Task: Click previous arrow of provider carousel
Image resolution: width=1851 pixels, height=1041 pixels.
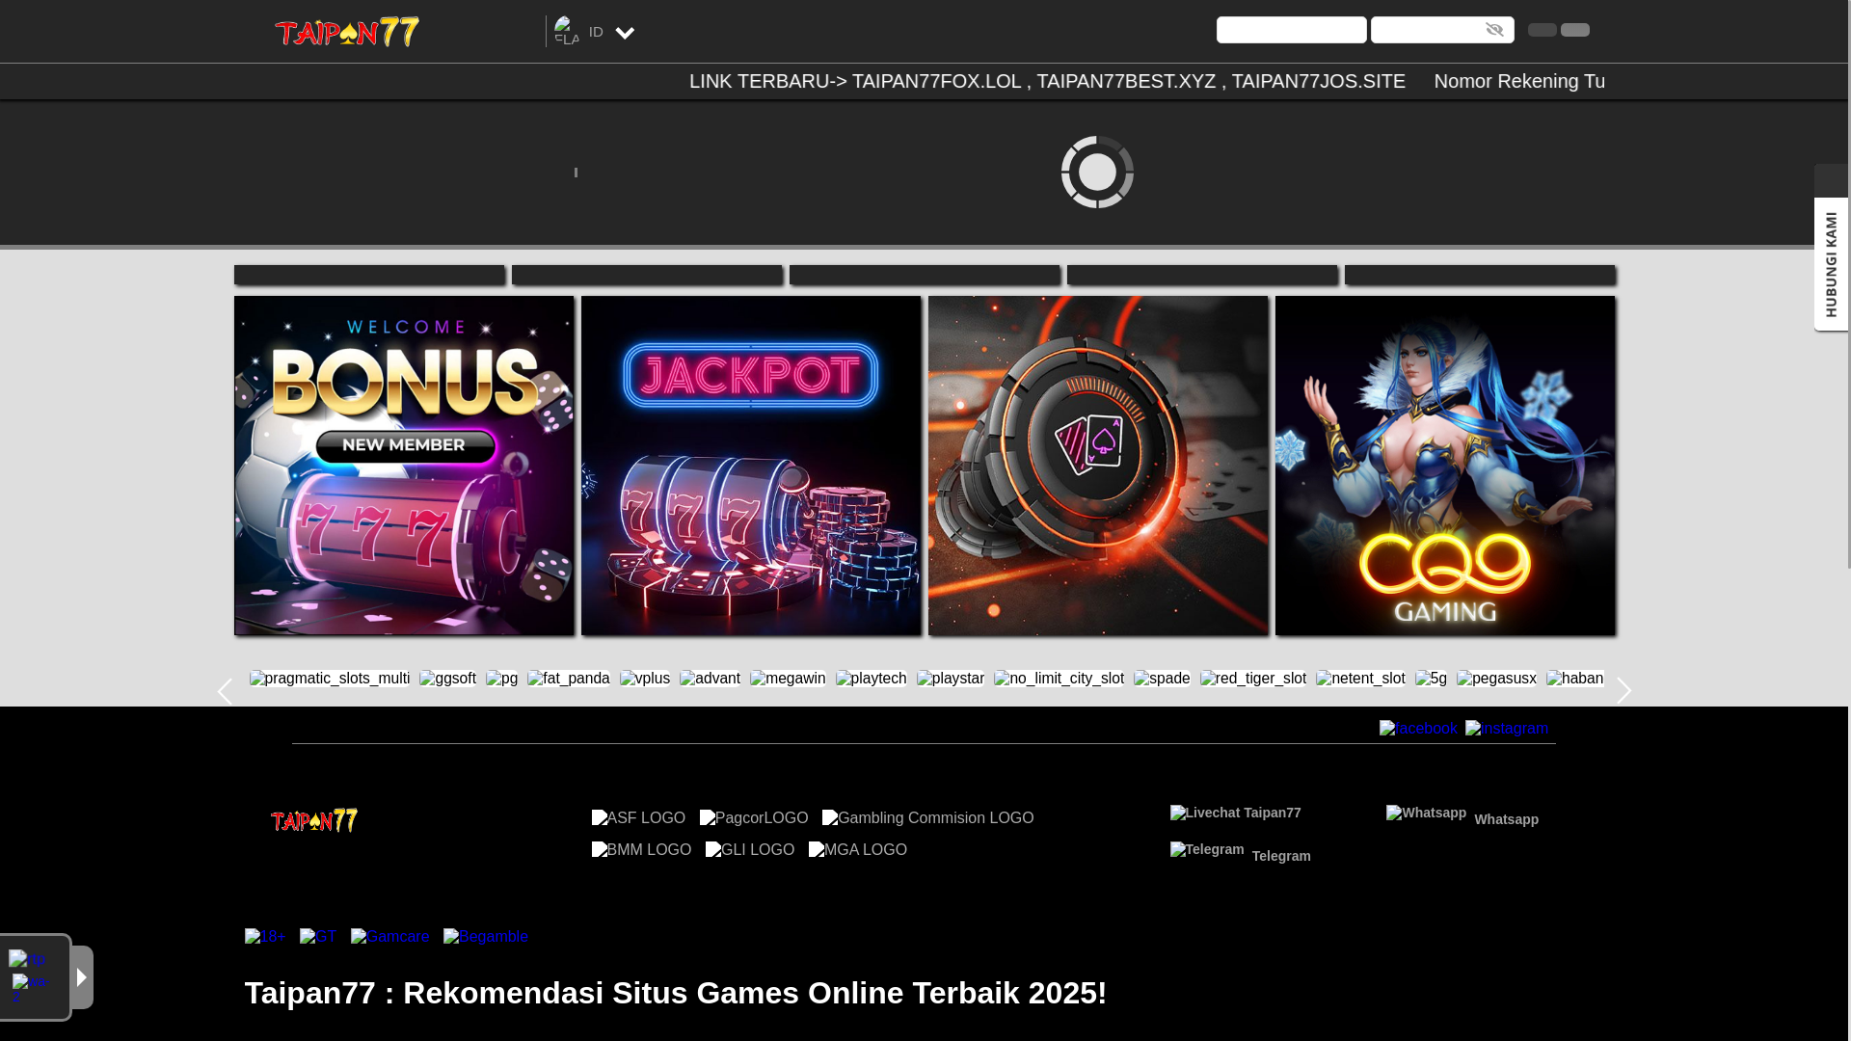Action: (225, 691)
